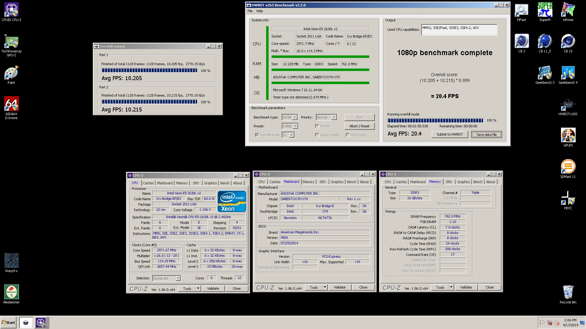Screen dimensions: 586x329
Task: Launch Paint from the desktop
Action: (11, 75)
